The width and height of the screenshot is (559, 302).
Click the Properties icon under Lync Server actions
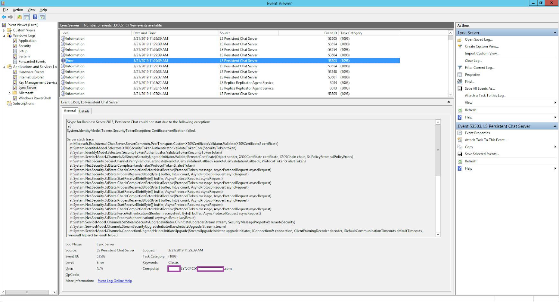pos(460,75)
